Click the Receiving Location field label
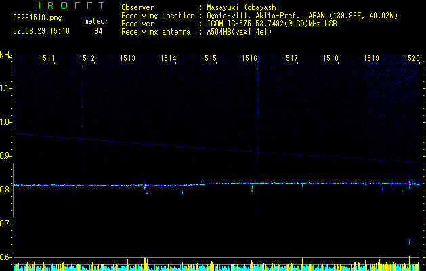The height and width of the screenshot is (271, 426). click(x=158, y=16)
